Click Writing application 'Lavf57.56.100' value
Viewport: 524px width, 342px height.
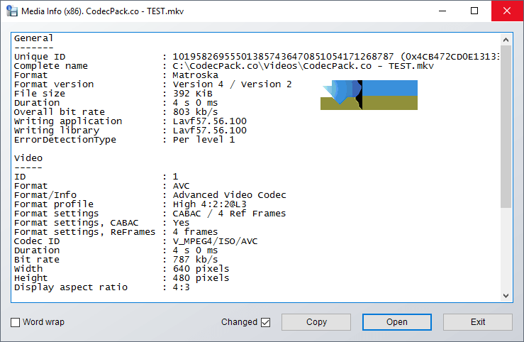[x=210, y=121]
